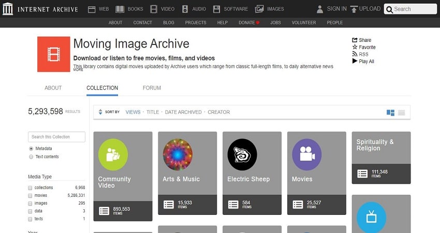Switch to list view
Image resolution: width=440 pixels, height=233 pixels.
coord(402,113)
